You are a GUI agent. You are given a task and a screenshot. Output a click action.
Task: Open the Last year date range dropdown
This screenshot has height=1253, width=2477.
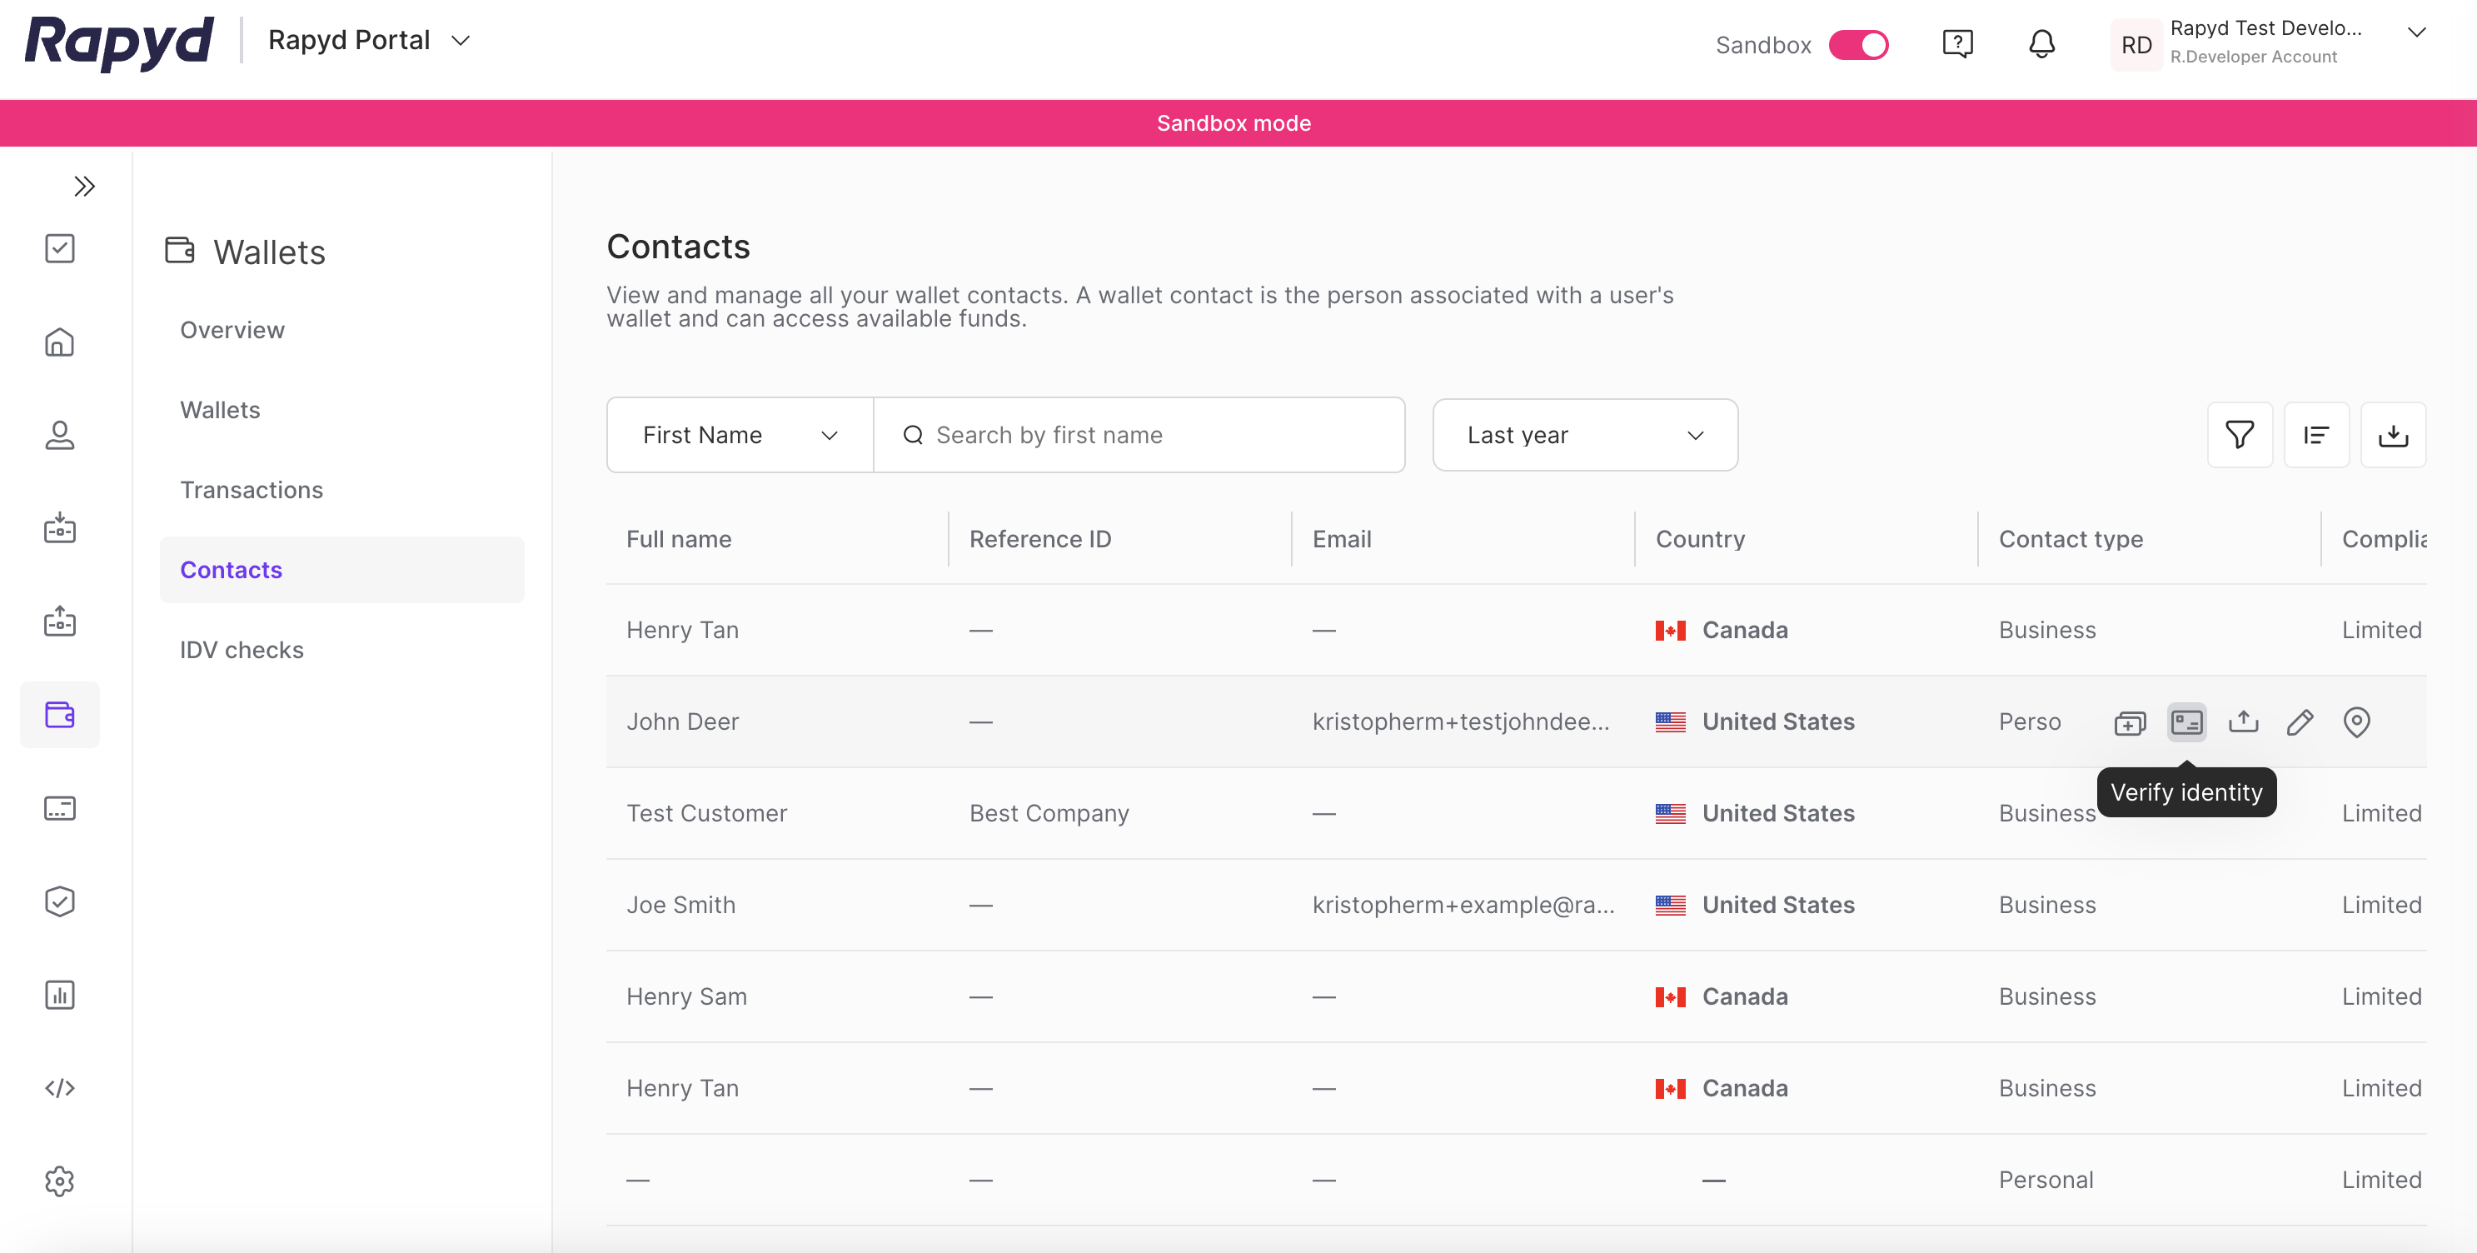(x=1583, y=435)
